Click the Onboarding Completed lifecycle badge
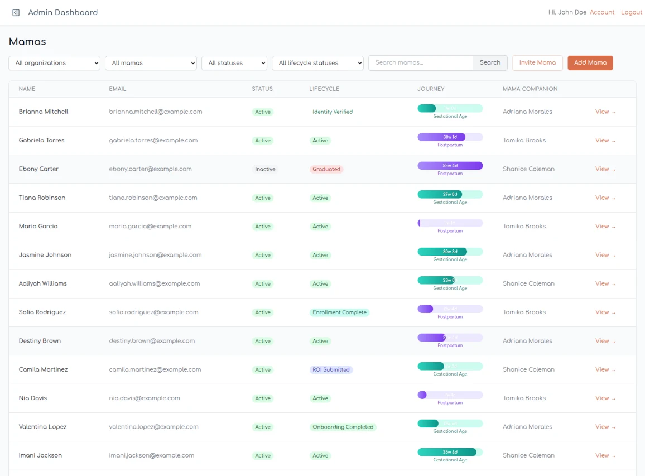The width and height of the screenshot is (645, 476). coord(343,427)
